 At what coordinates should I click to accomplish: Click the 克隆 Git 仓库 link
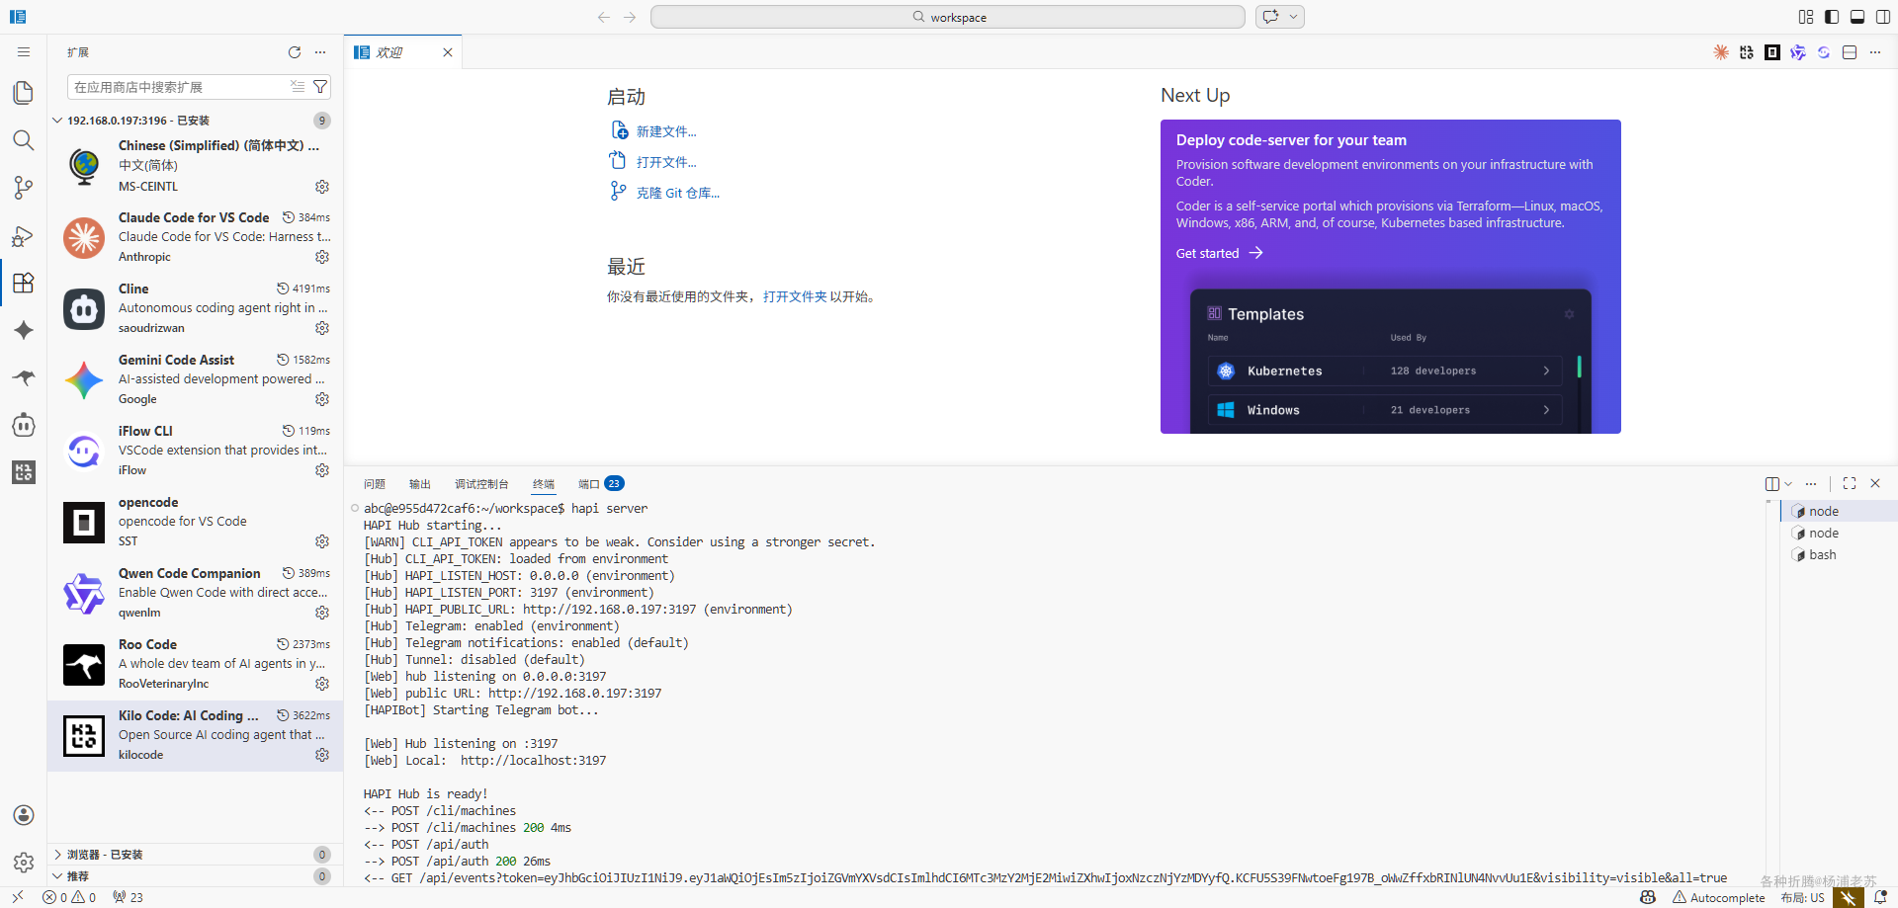(678, 193)
